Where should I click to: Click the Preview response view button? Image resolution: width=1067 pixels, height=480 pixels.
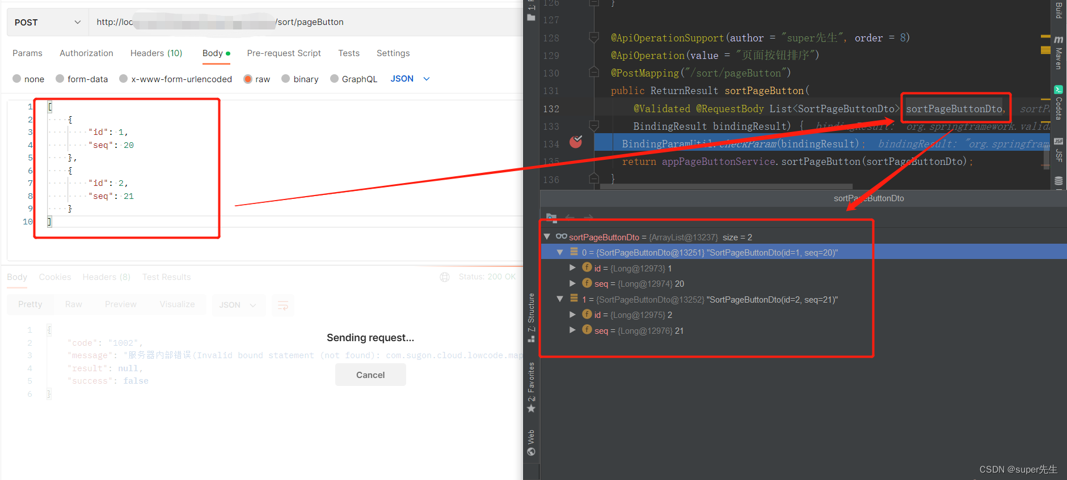[x=121, y=305]
